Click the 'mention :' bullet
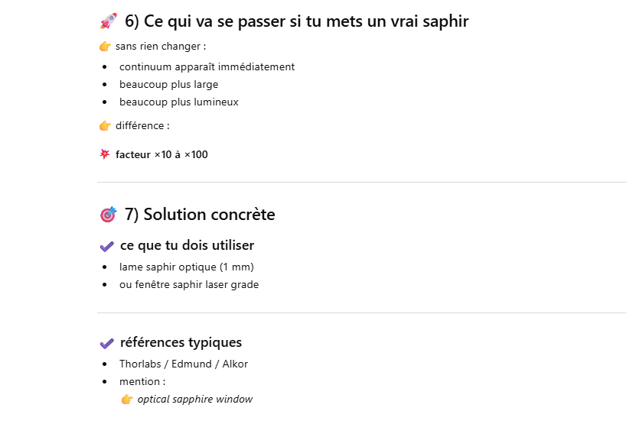The width and height of the screenshot is (633, 424). tap(142, 382)
